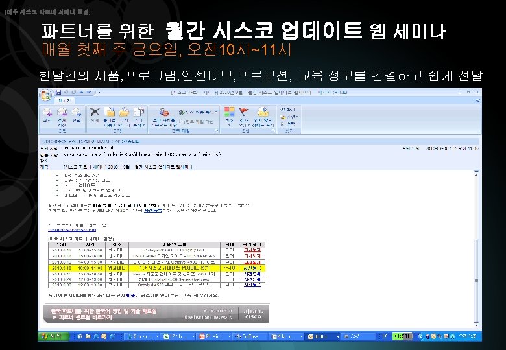Select the Message (메시지) ribbon tab
Screen dimensions: 506x350
click(64, 101)
